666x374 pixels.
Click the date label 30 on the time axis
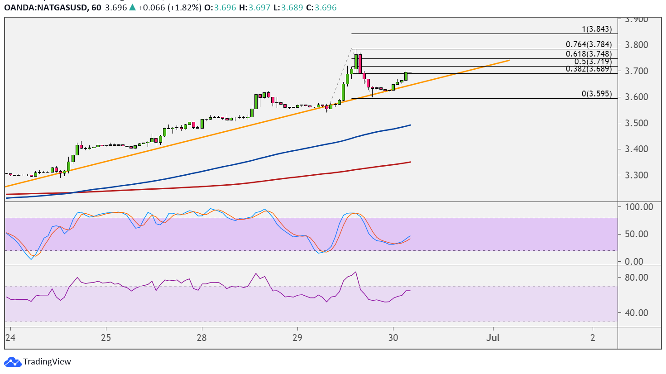(x=393, y=338)
